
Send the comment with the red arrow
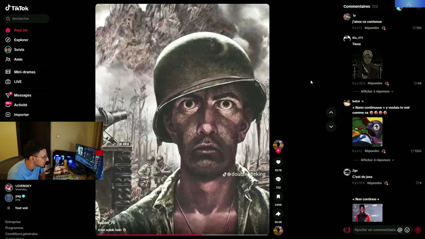(418, 230)
